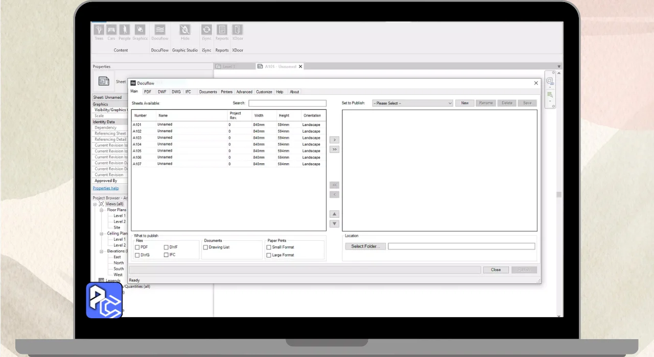This screenshot has height=357, width=654.
Task: Click the Select Folder button
Action: click(x=365, y=246)
